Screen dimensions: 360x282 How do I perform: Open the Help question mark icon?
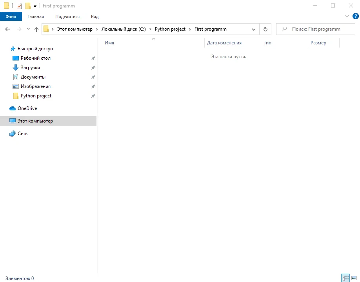coord(355,16)
